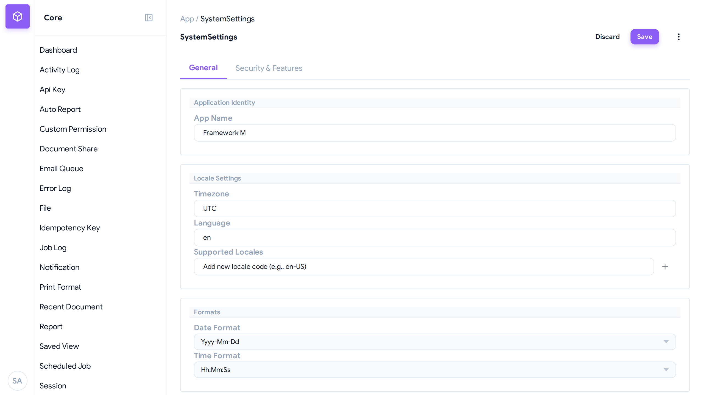Open the three-dot more options menu
Viewport: 703px width, 395px height.
(679, 37)
